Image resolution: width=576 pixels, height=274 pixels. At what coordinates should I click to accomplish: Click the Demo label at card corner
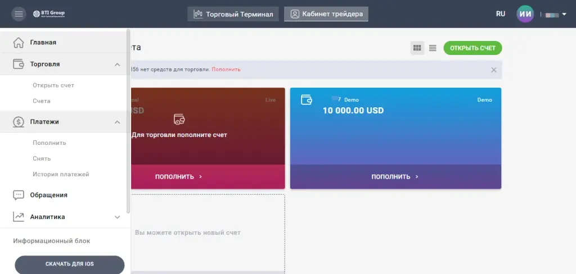[x=484, y=100]
